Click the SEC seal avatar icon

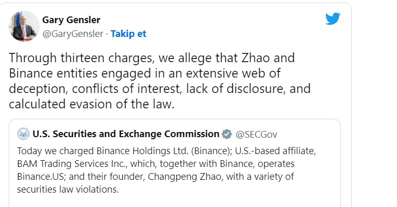click(23, 135)
